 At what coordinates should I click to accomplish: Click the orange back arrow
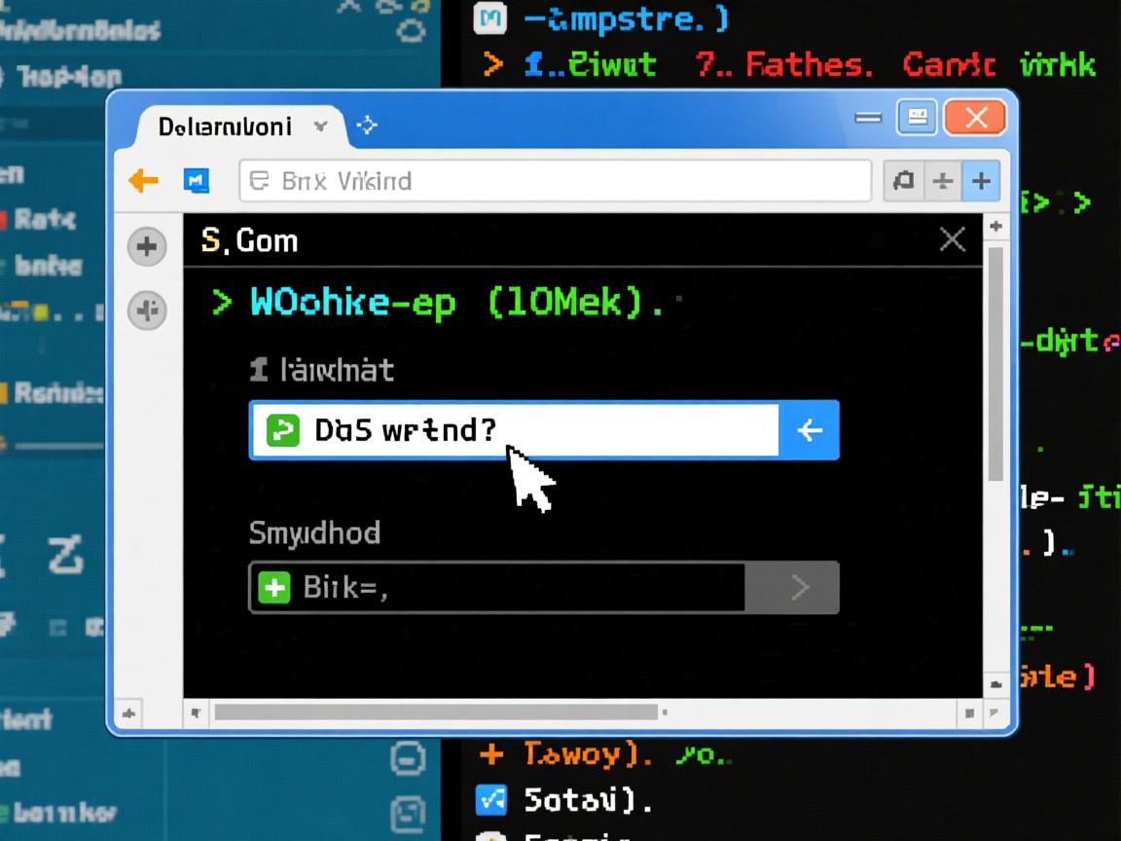pyautogui.click(x=143, y=180)
